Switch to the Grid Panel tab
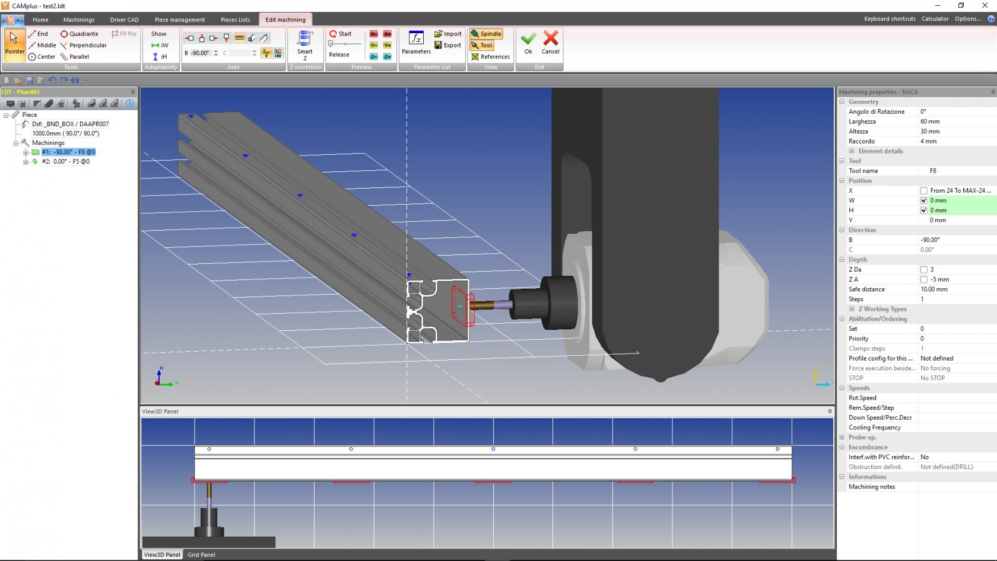This screenshot has height=561, width=997. (x=201, y=555)
